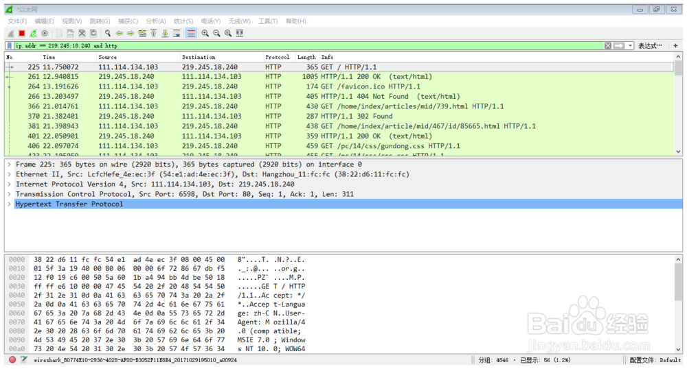Stop the running capture with red square
The width and height of the screenshot is (687, 369).
(x=22, y=33)
